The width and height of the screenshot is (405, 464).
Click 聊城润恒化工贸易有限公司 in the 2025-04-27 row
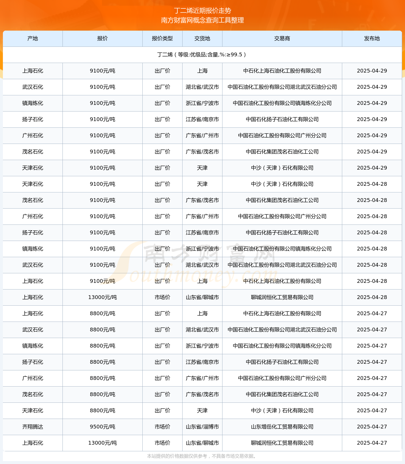point(282,443)
